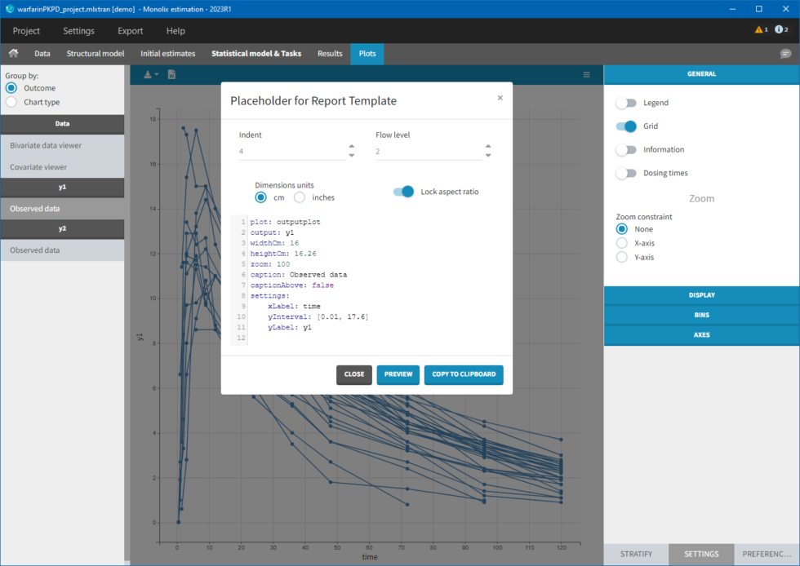Expand the DISPLAY section

(x=701, y=295)
